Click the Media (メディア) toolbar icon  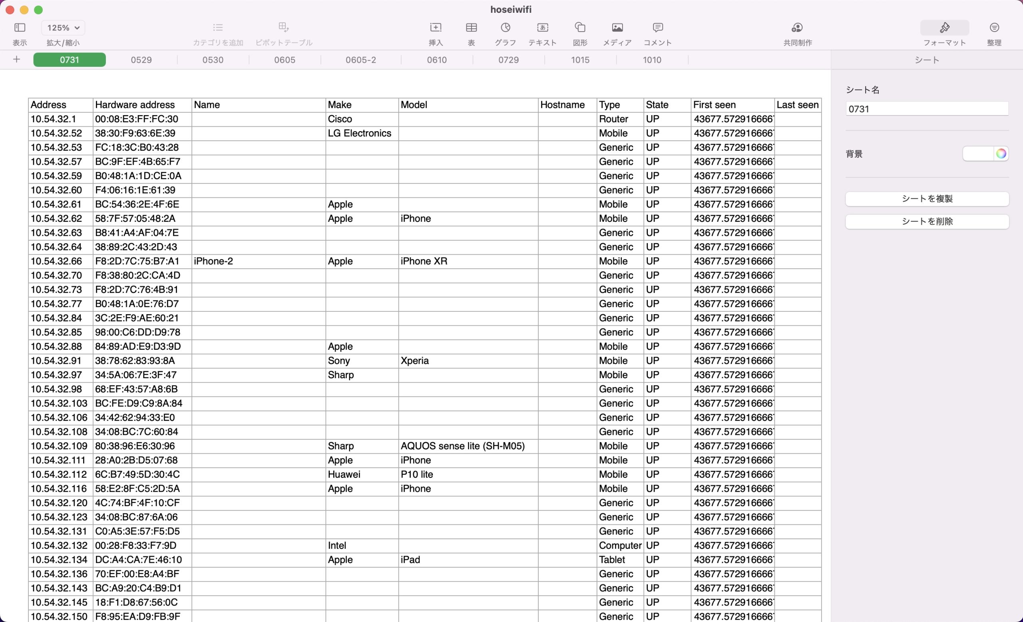click(617, 28)
